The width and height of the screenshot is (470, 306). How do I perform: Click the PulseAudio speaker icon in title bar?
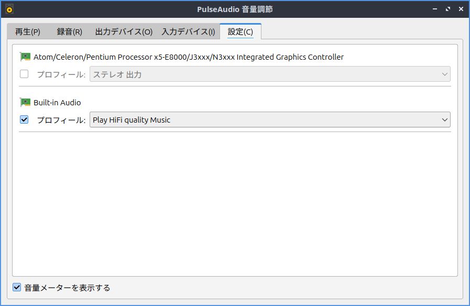pyautogui.click(x=9, y=9)
